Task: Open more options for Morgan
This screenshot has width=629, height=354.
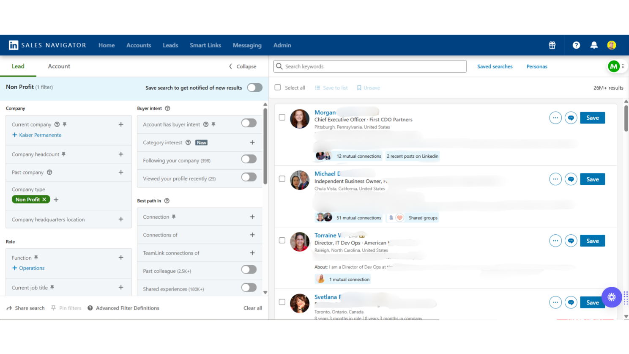Action: coord(555,118)
